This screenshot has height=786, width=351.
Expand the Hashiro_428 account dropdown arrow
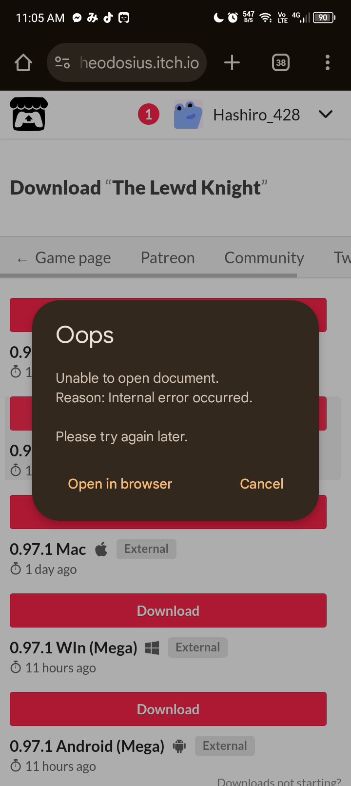(326, 115)
